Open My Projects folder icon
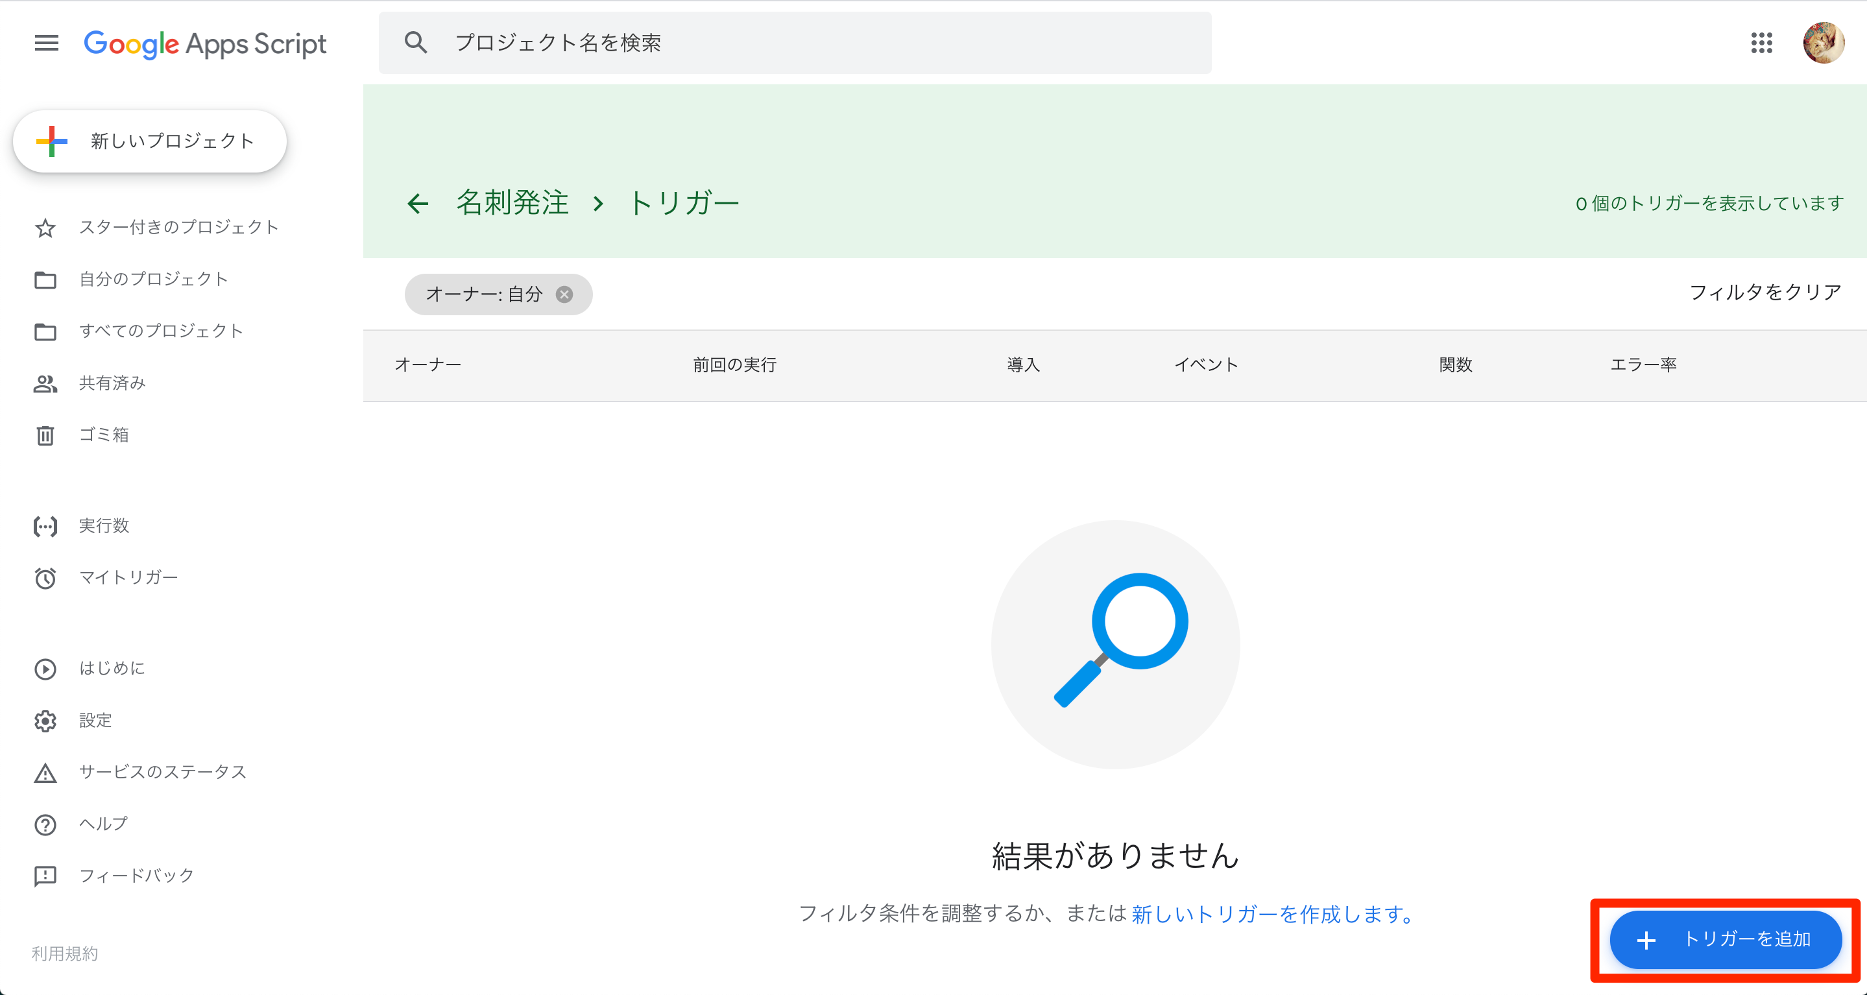 (45, 279)
